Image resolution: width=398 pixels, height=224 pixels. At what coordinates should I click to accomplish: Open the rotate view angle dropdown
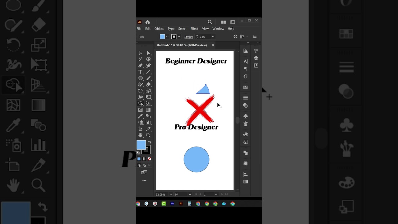point(190,194)
